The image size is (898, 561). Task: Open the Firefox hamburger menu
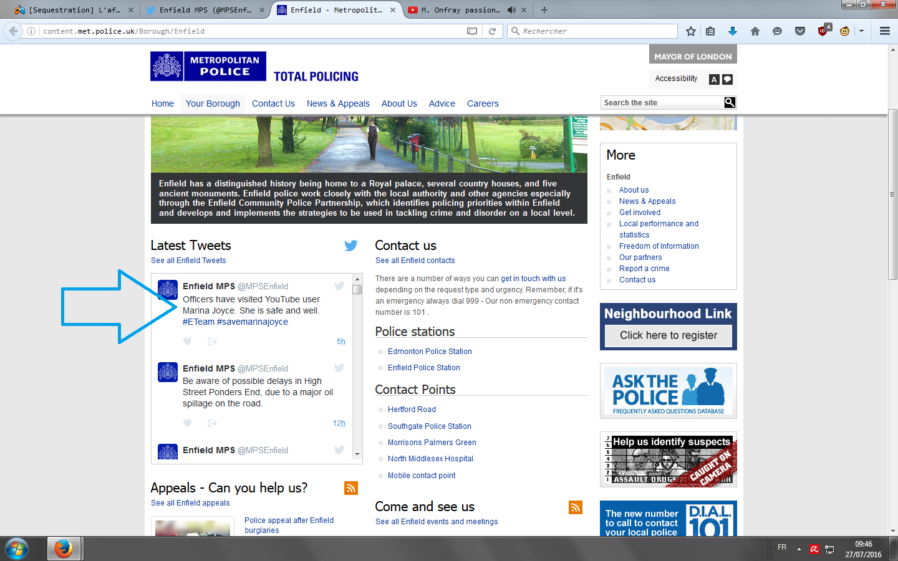pos(884,31)
